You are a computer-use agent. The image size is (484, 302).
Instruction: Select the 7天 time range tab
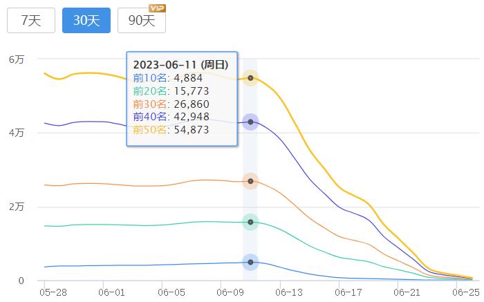pos(31,20)
